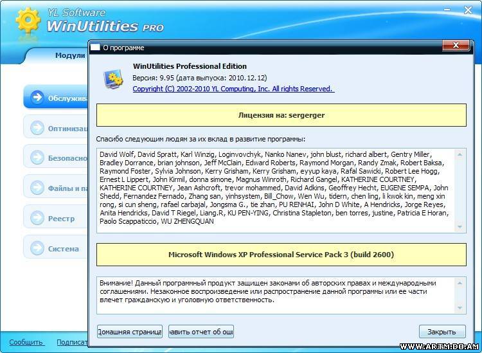Click the Сообщить link at bottom
Viewport: 482px width, 353px height.
tap(26, 342)
